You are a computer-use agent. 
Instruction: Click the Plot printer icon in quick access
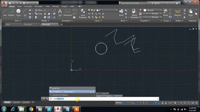click(x=24, y=3)
